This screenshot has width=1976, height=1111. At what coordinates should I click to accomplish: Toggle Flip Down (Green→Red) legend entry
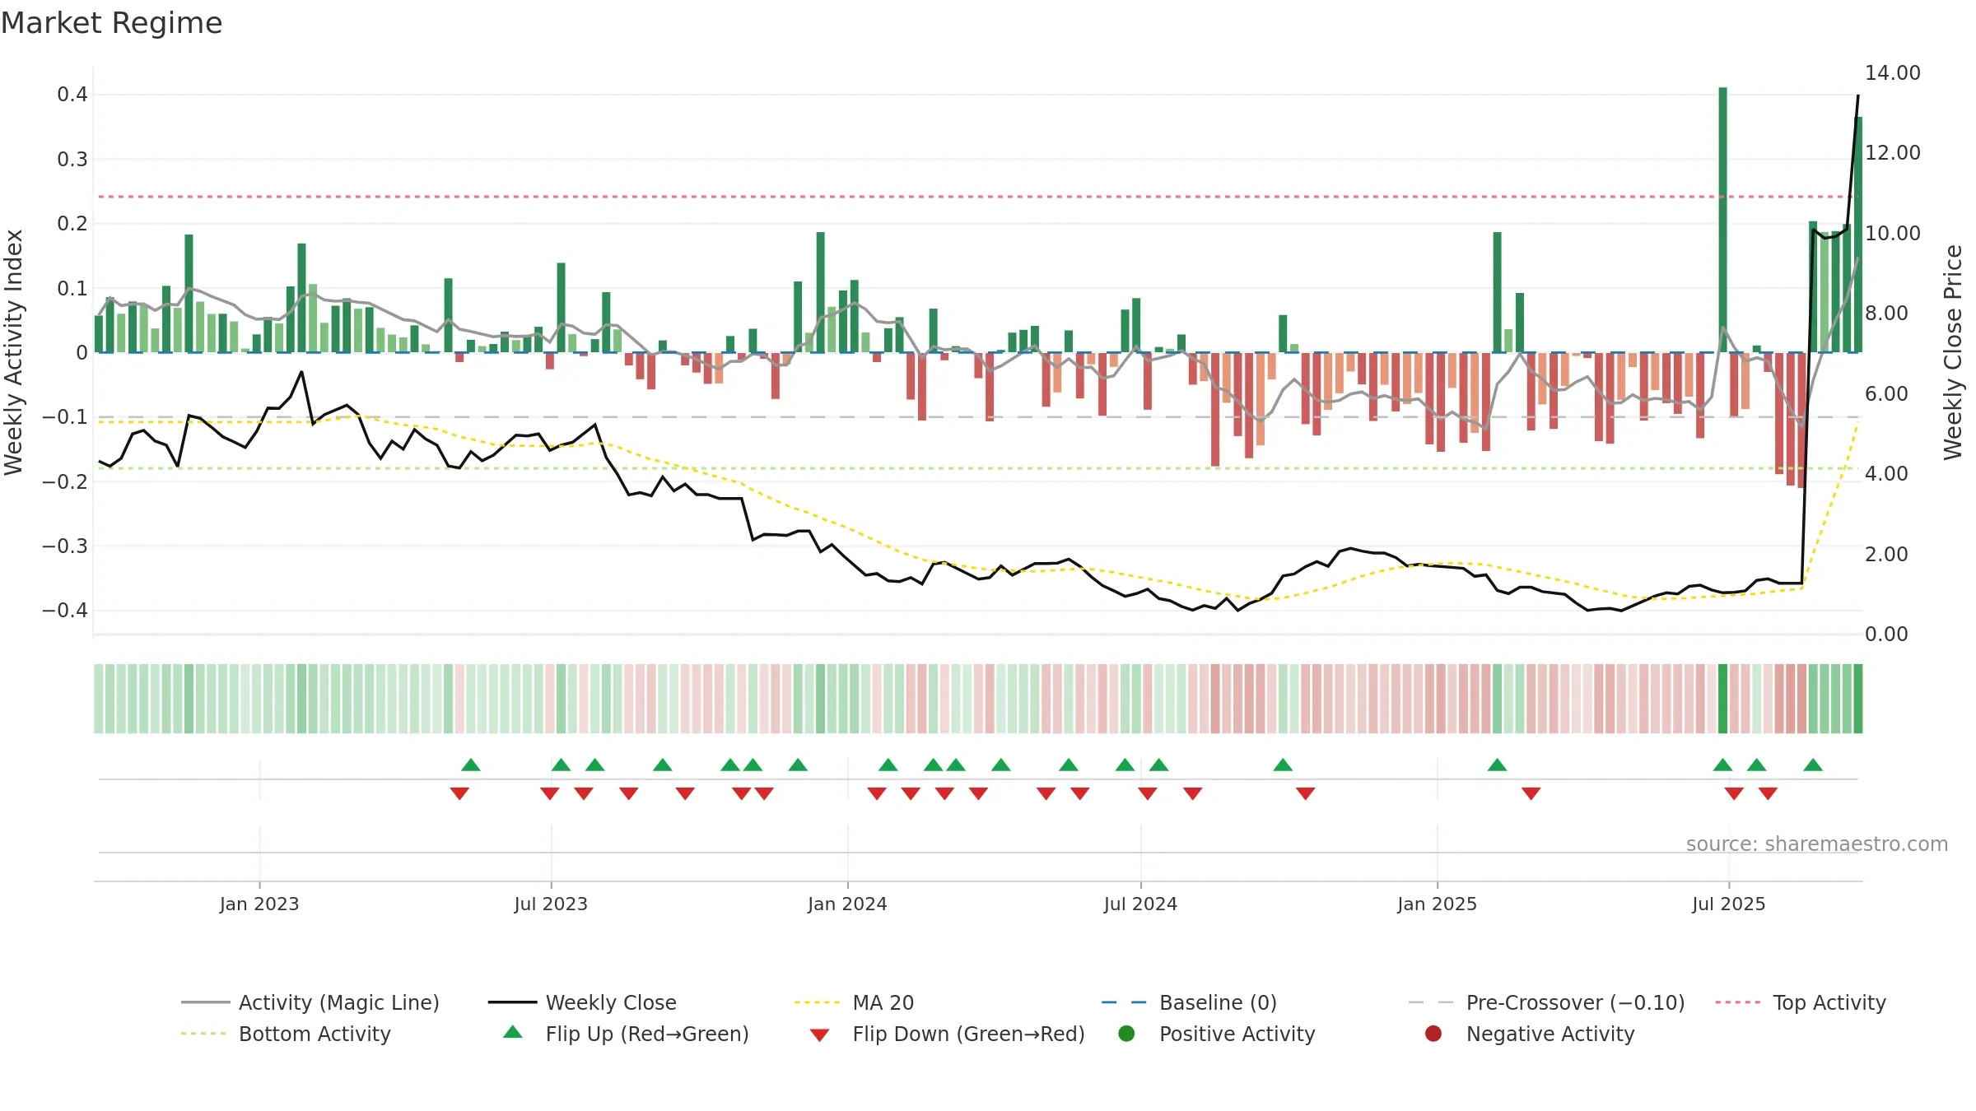pyautogui.click(x=947, y=1034)
